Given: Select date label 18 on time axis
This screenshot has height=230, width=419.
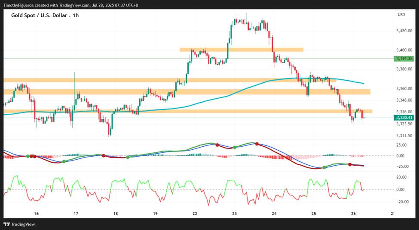Looking at the screenshot, I should point(116,214).
